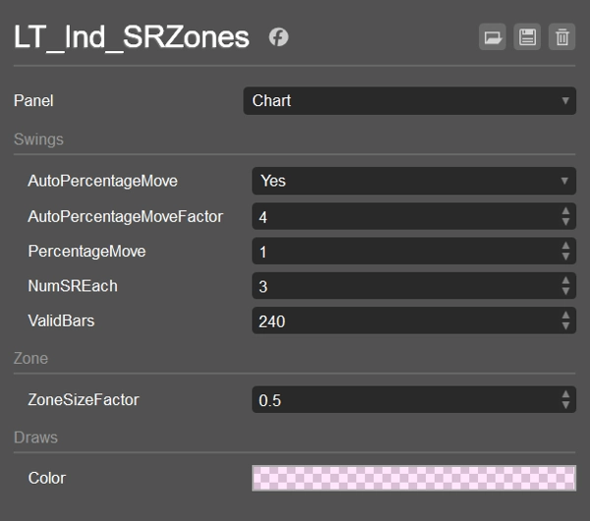This screenshot has height=521, width=590.
Task: Click the save settings floppy disk icon
Action: click(x=527, y=37)
